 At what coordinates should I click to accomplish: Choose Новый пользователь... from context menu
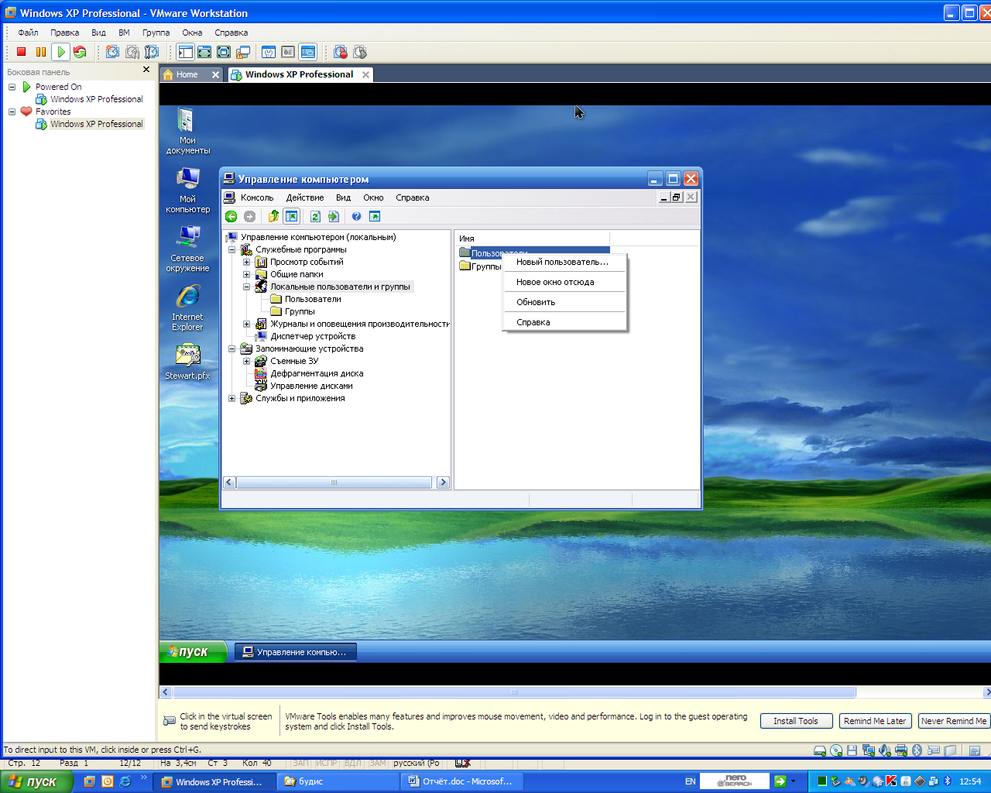pos(564,262)
